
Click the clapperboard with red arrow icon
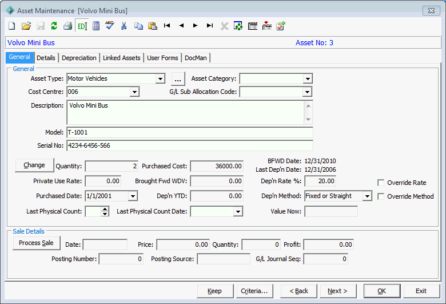267,26
